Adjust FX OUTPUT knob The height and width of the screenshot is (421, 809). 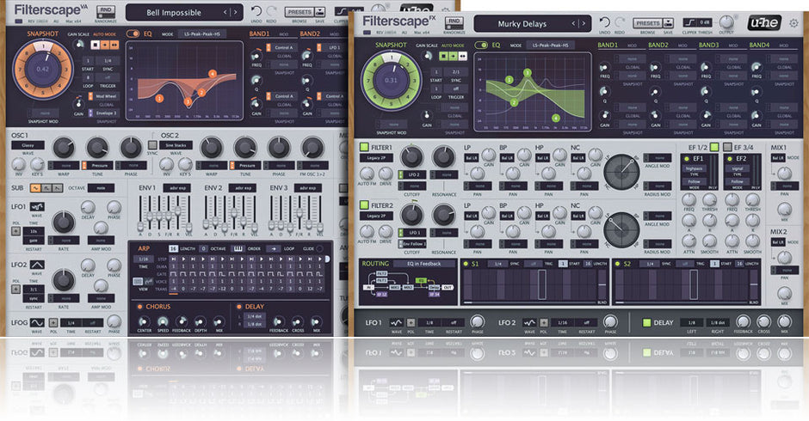pyautogui.click(x=726, y=22)
